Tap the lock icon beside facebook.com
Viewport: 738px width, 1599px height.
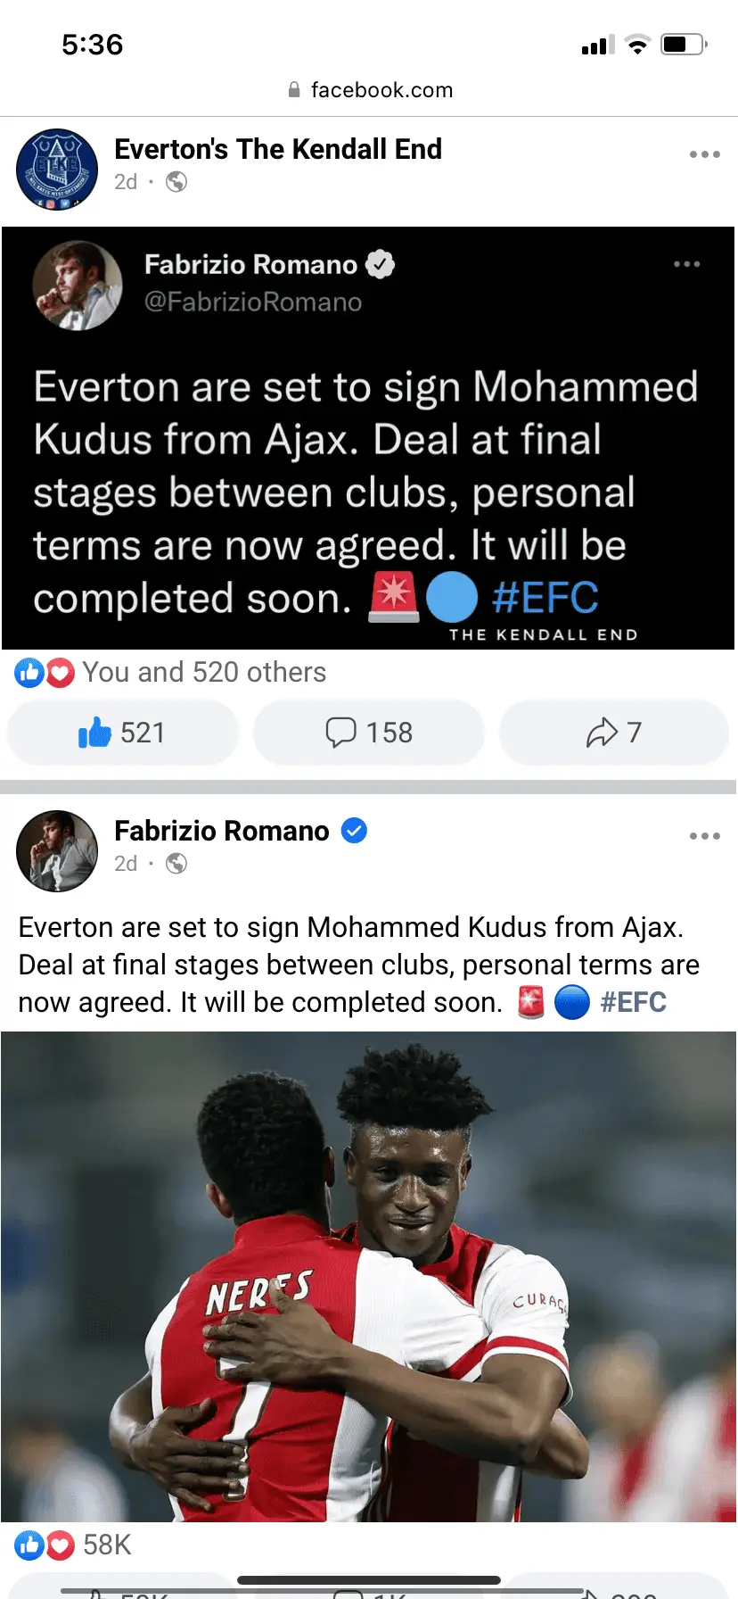(x=294, y=90)
